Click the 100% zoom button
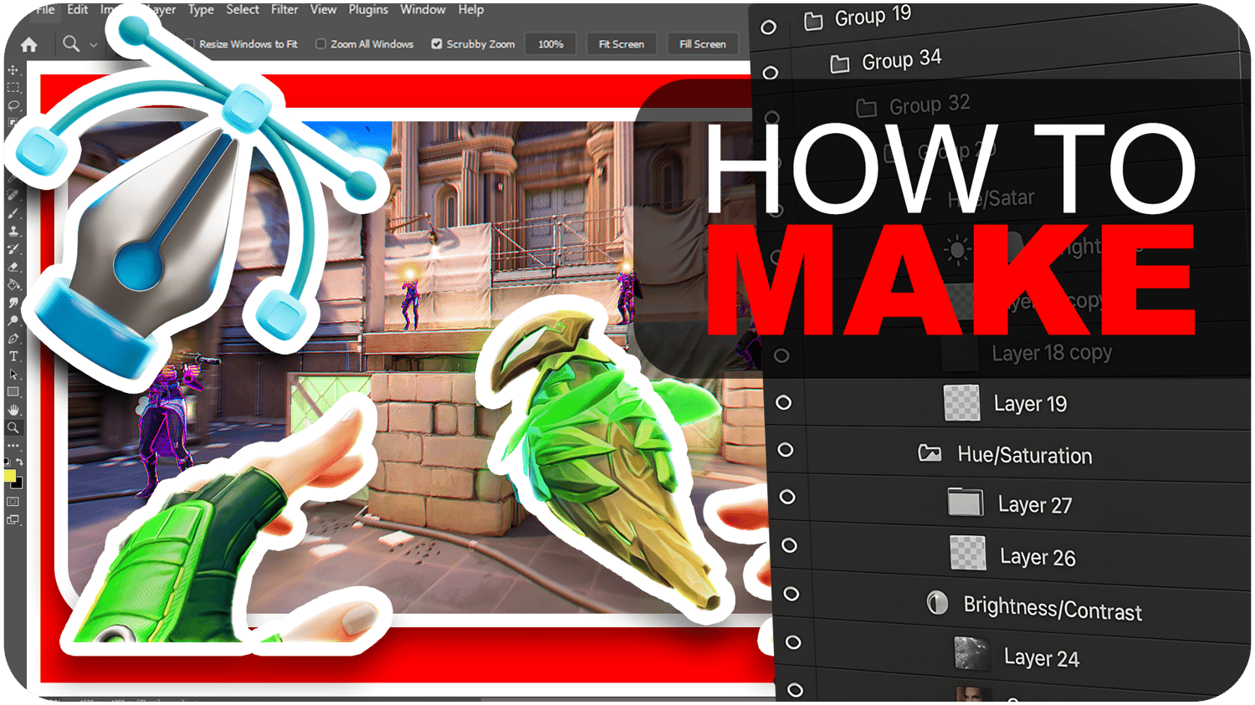This screenshot has height=705, width=1255. tap(551, 44)
